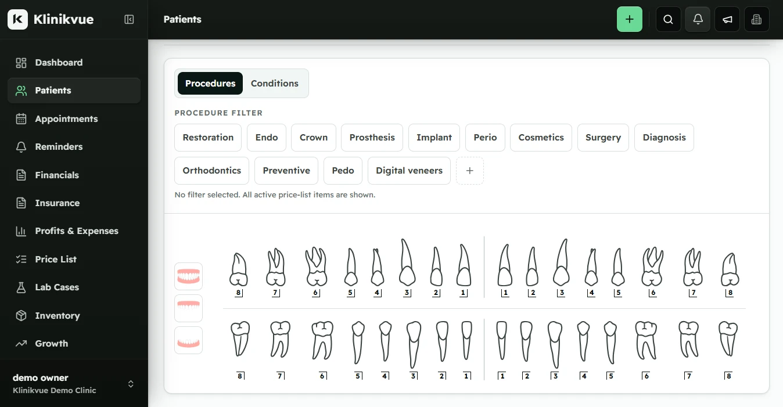Toggle the Crown procedure filter
Viewport: 783px width, 407px height.
click(x=314, y=138)
